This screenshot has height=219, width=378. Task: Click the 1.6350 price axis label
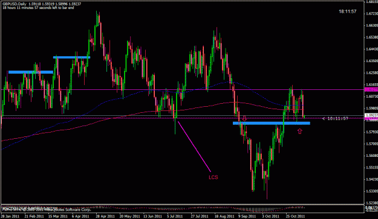372,61
